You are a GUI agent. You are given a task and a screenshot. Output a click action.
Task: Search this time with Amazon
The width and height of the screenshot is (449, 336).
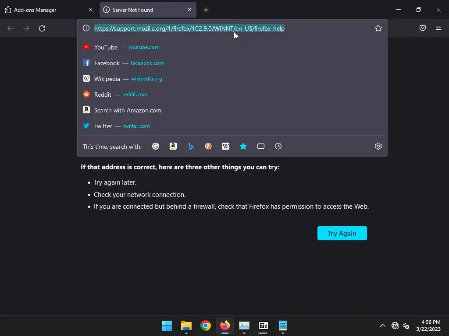[x=173, y=146]
